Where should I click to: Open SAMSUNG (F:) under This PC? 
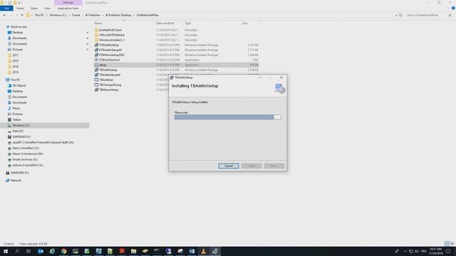pyautogui.click(x=21, y=137)
